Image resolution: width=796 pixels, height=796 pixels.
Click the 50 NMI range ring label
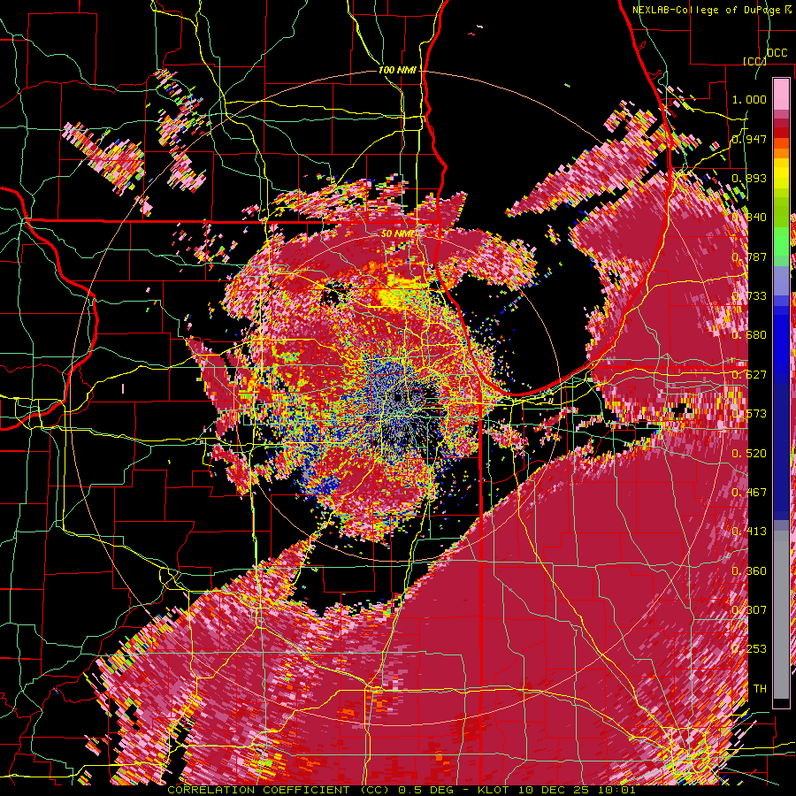point(398,234)
